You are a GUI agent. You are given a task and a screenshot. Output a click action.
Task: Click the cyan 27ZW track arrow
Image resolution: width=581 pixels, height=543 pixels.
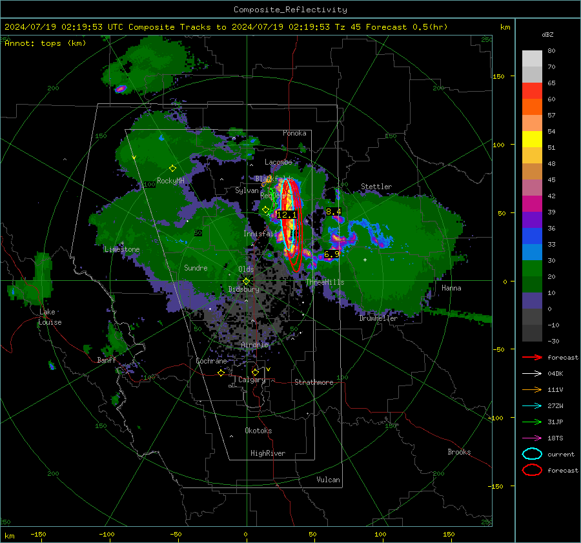pyautogui.click(x=532, y=406)
